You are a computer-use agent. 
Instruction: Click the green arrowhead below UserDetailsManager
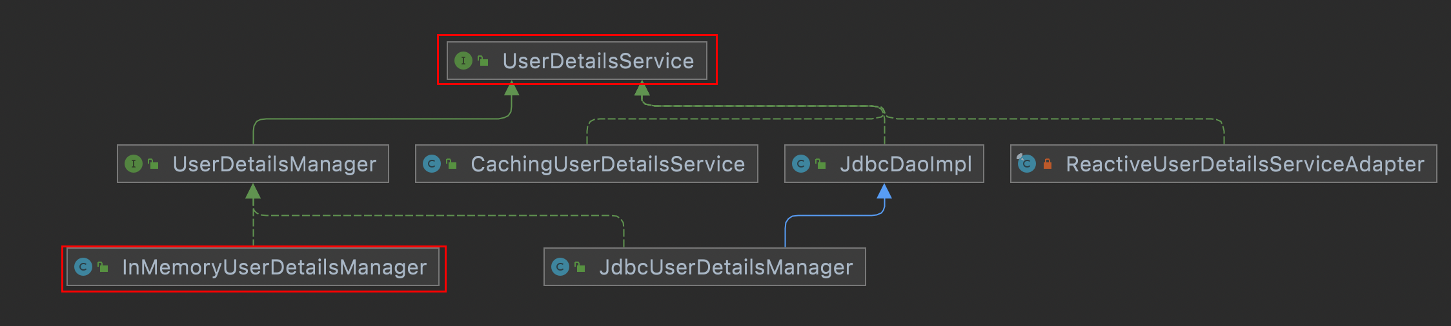(x=253, y=191)
